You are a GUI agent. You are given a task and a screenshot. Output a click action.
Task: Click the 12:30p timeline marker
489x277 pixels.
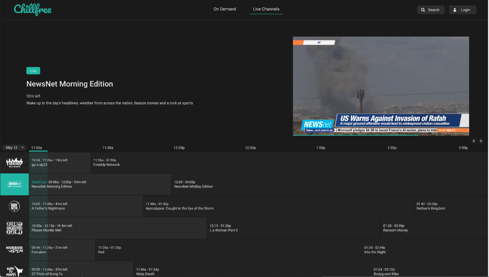click(x=250, y=148)
